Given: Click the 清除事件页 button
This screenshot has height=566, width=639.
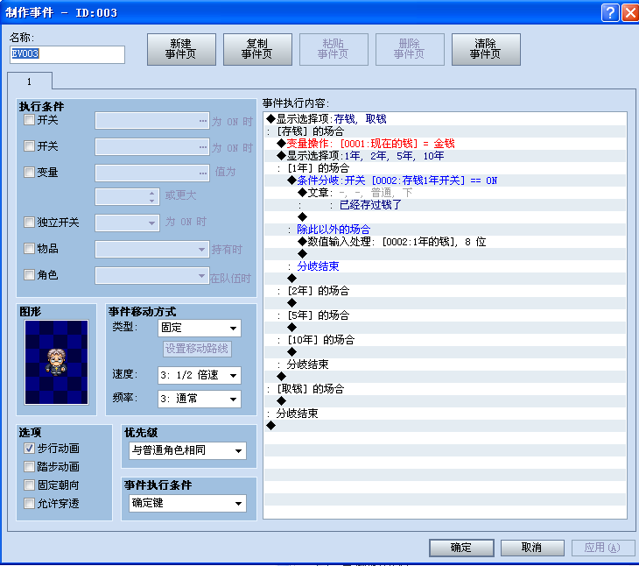Looking at the screenshot, I should (486, 49).
